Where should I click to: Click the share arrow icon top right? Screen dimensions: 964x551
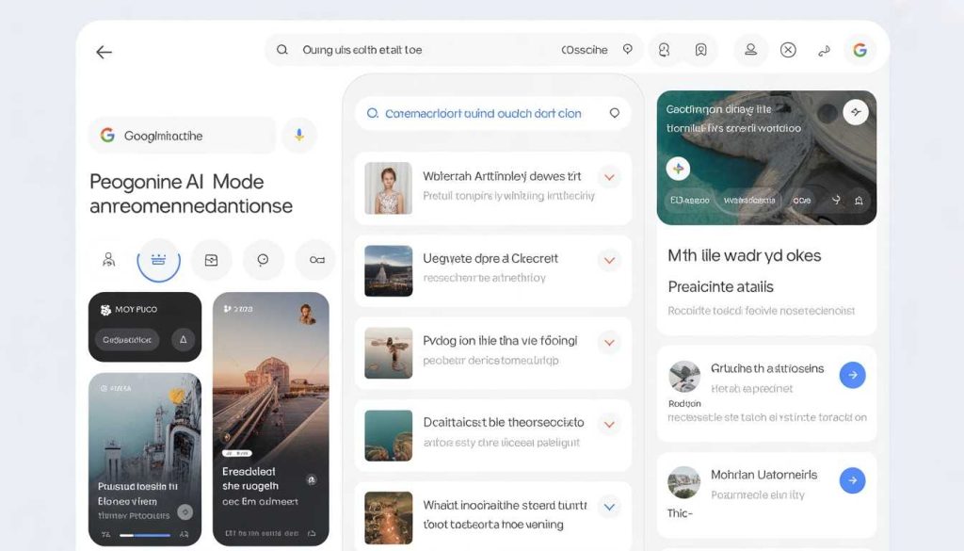pos(825,49)
